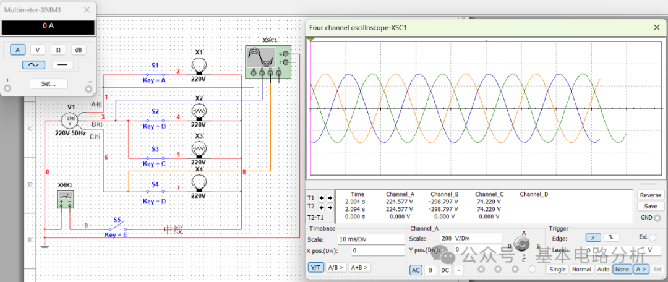Select AC coupling for Channel_A
The height and width of the screenshot is (282, 668).
click(417, 270)
